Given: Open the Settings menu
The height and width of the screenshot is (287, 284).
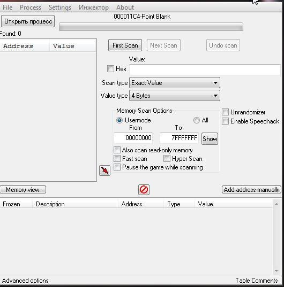Looking at the screenshot, I should 60,7.
